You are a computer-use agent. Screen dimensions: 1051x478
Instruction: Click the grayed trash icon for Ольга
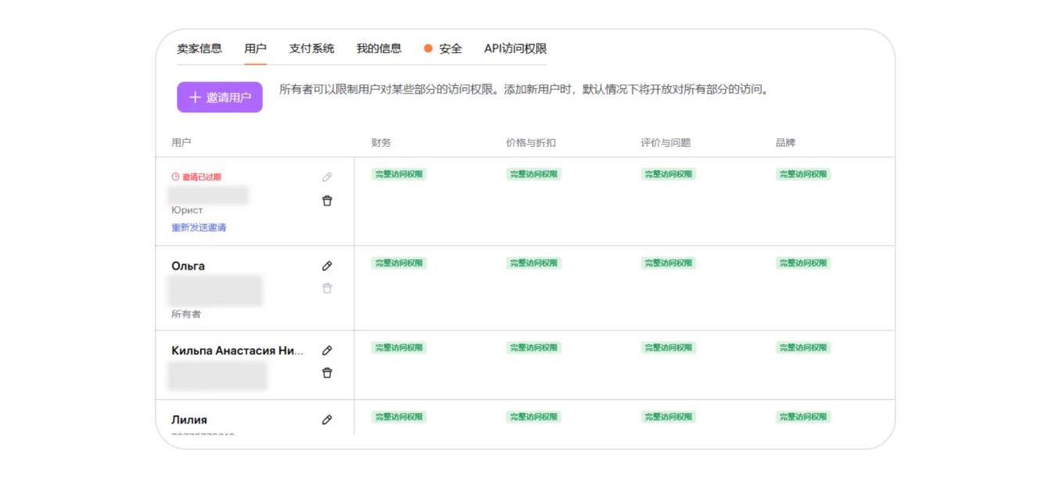pyautogui.click(x=327, y=288)
